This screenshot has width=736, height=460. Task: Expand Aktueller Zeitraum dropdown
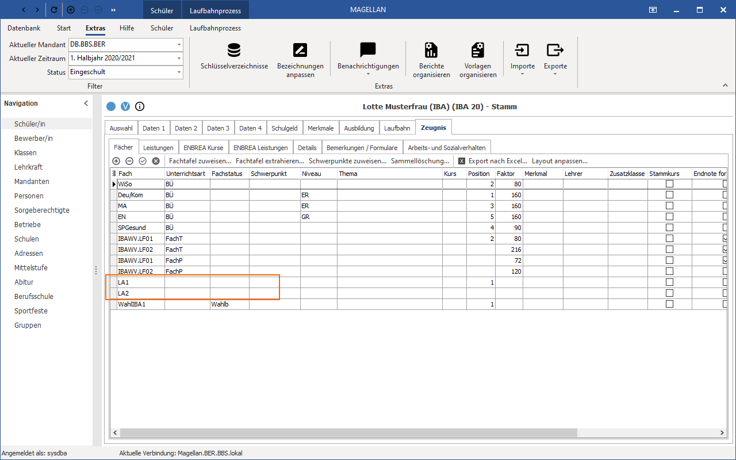pyautogui.click(x=179, y=58)
